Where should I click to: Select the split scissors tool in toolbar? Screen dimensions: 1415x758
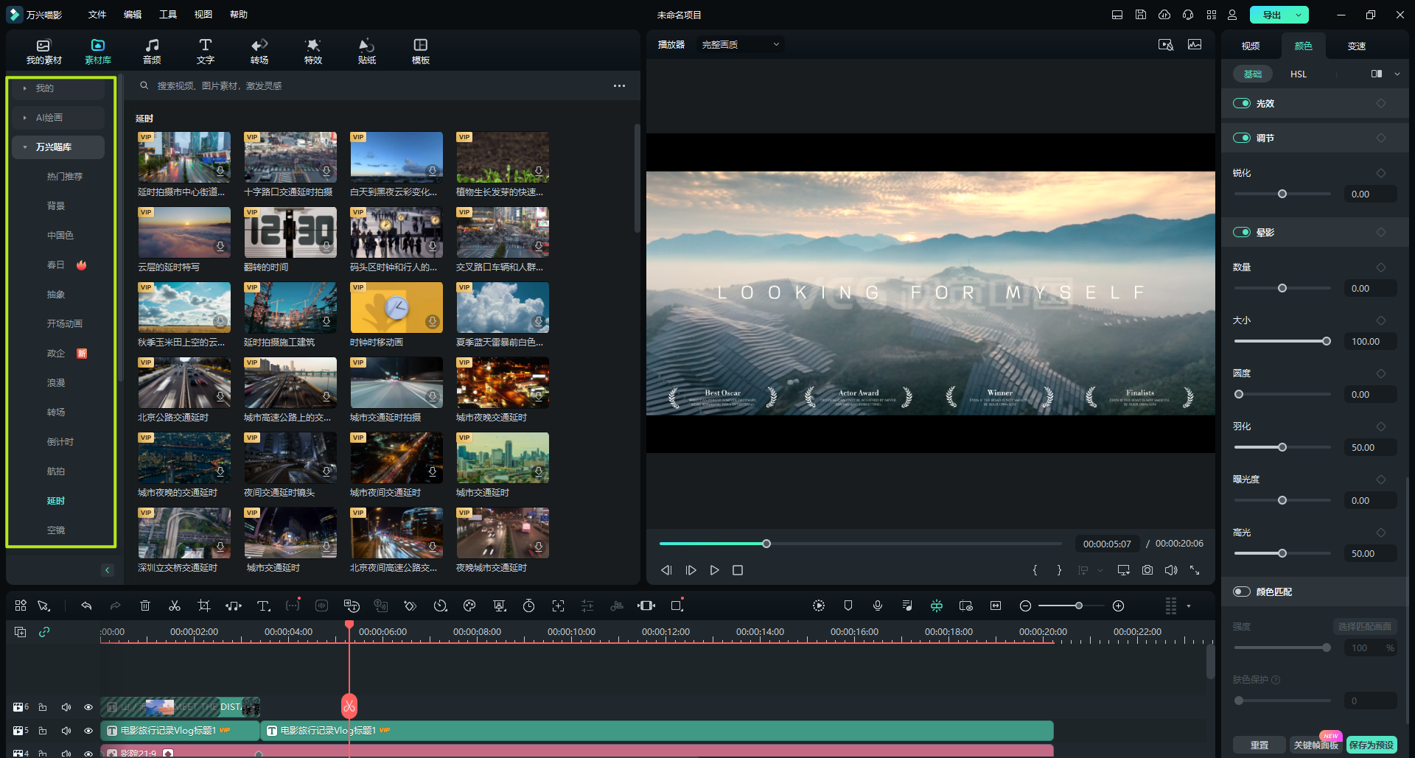(175, 606)
